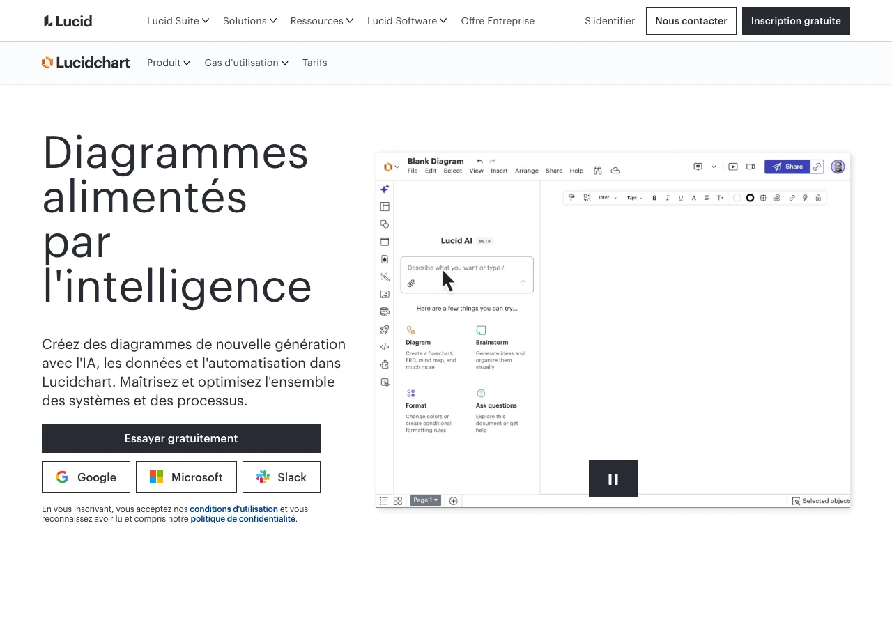Click the data database icon in demo sidebar
892x627 pixels.
[x=385, y=312]
